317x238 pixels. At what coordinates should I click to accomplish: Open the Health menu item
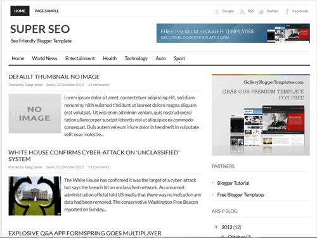click(x=110, y=58)
